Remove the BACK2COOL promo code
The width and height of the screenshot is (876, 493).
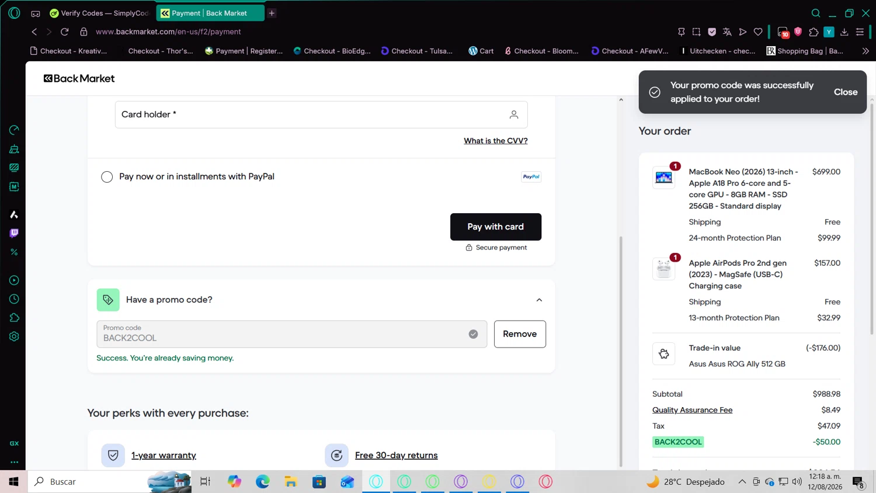[x=520, y=334]
